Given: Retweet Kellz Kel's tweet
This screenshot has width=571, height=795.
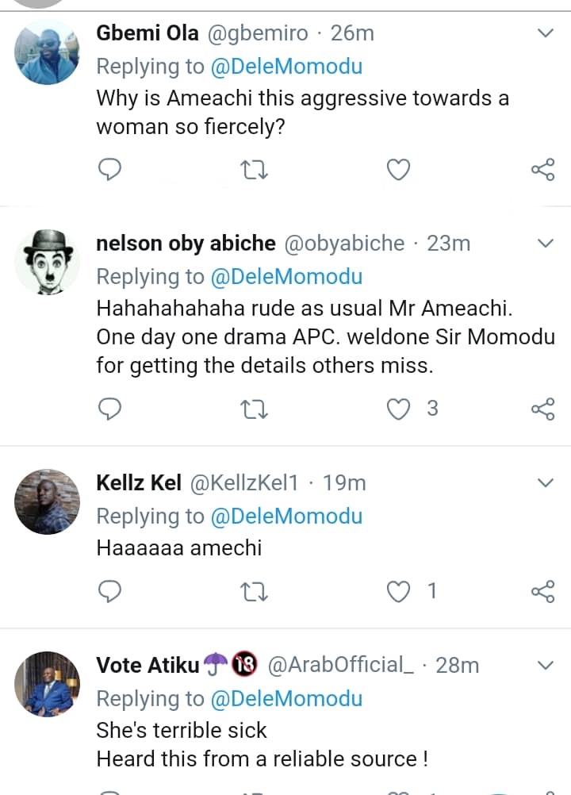Looking at the screenshot, I should tap(254, 591).
